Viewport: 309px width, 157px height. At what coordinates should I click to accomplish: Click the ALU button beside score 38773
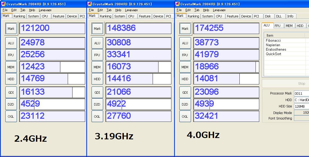[x=185, y=43]
